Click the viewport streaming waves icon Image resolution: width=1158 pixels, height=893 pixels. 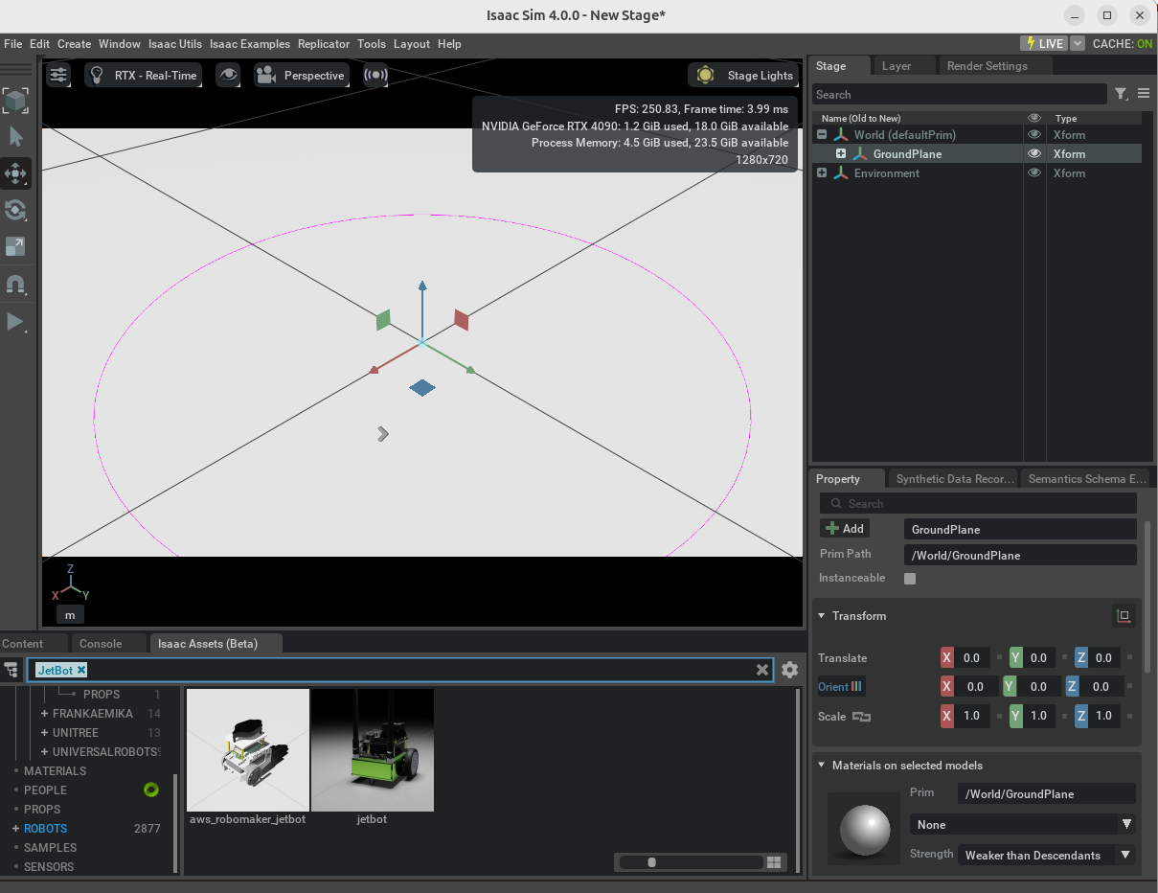(x=376, y=76)
